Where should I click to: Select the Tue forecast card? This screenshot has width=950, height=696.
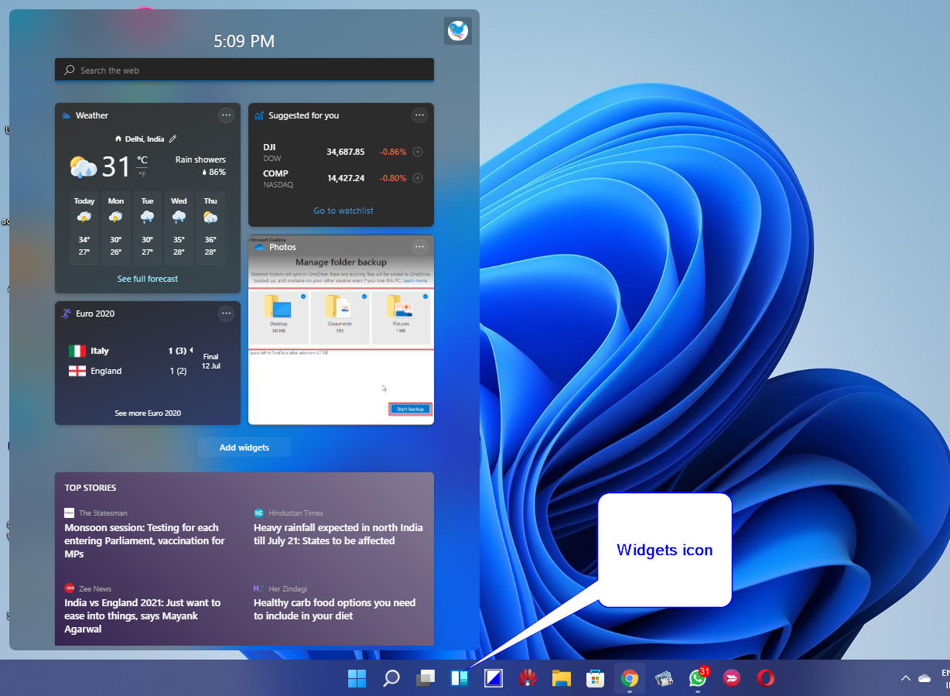coord(147,228)
